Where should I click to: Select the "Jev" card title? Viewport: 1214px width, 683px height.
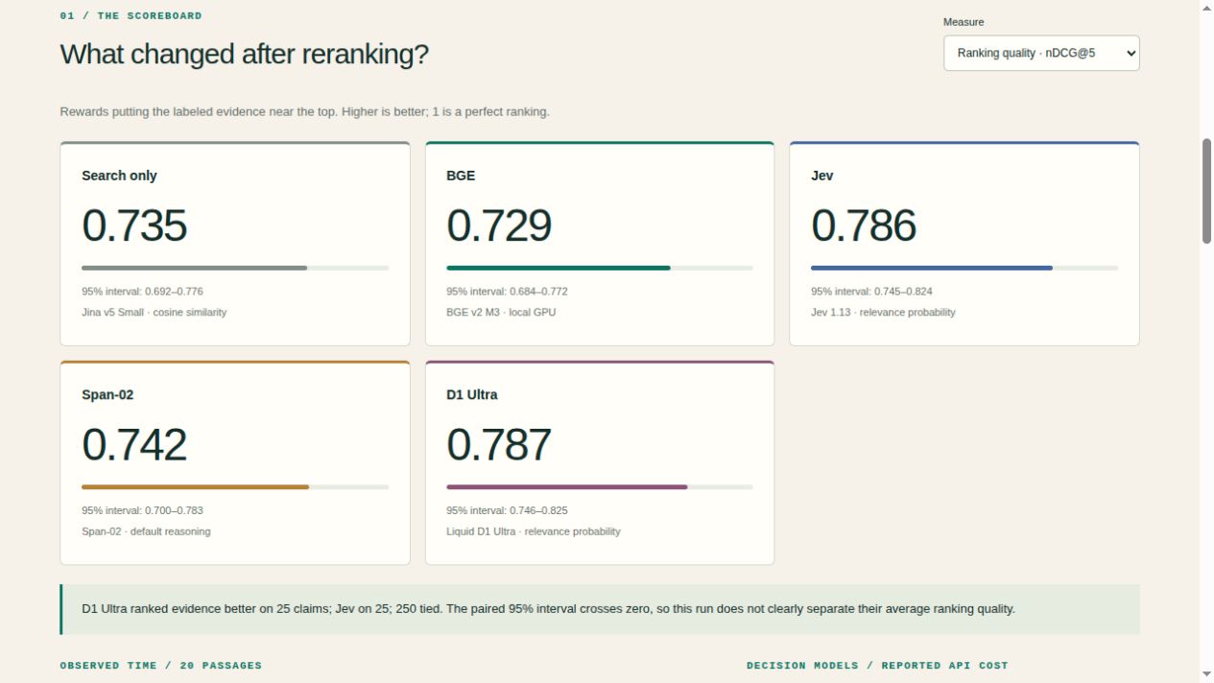[822, 176]
